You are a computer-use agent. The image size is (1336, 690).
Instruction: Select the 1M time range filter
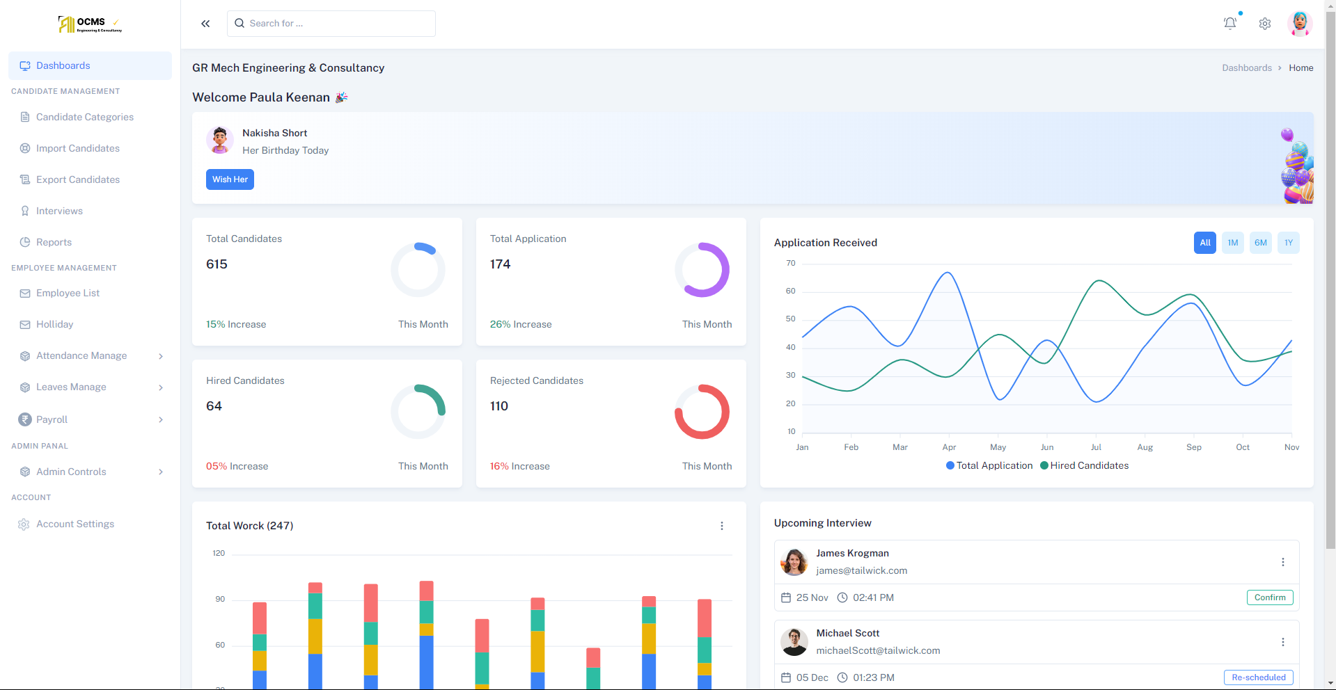pos(1233,243)
